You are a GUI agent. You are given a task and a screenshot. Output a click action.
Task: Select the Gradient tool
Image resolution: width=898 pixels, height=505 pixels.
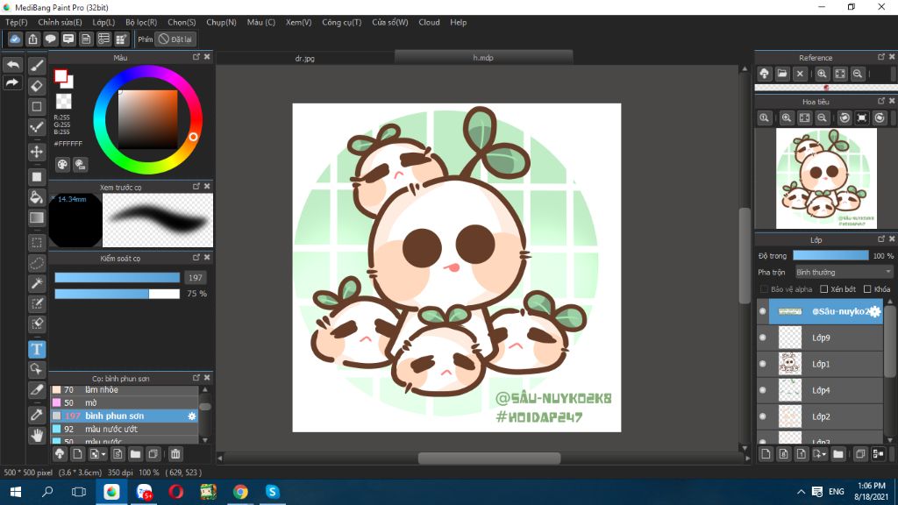pos(37,217)
